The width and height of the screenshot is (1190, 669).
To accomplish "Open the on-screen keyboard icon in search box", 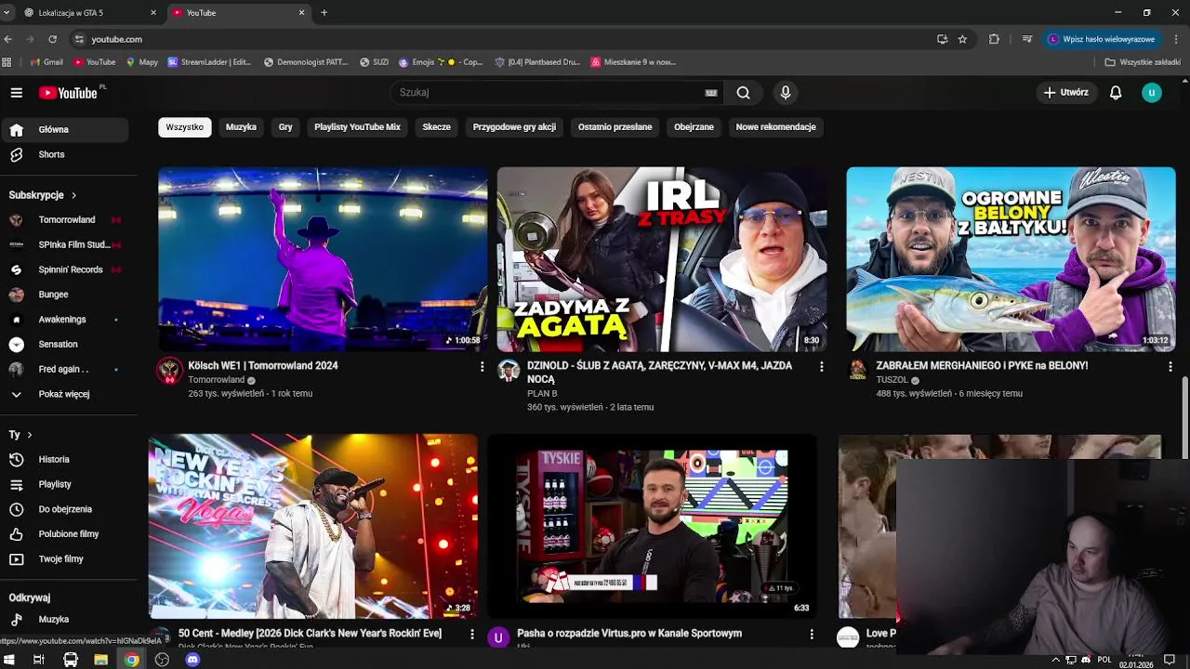I will coord(711,92).
